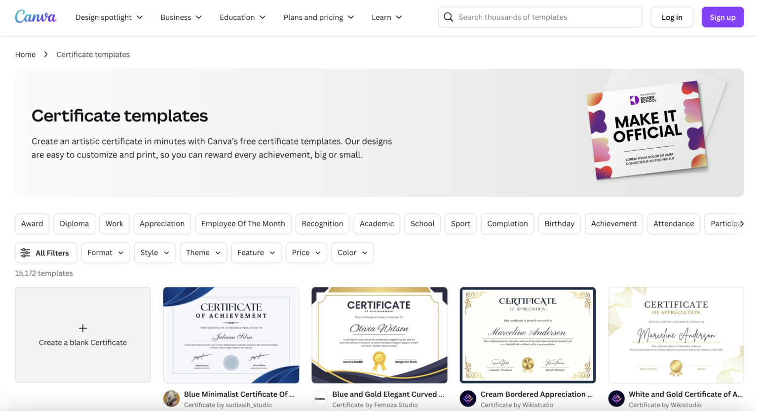Open the Education menu

242,17
